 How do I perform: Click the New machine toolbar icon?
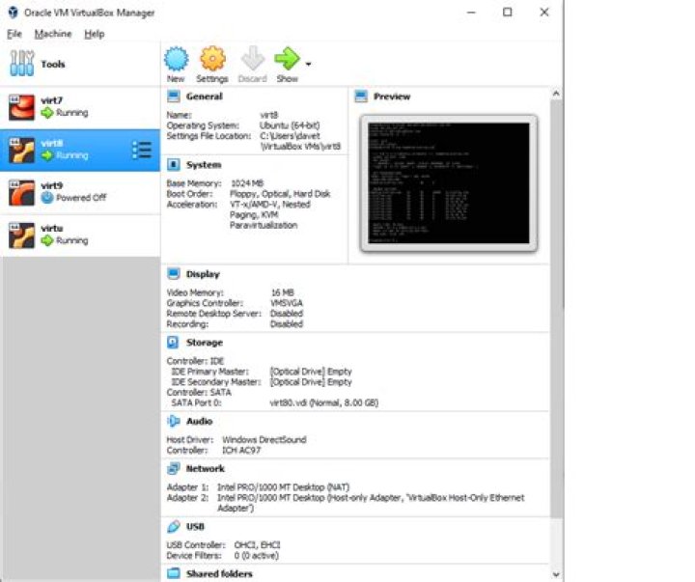point(176,59)
